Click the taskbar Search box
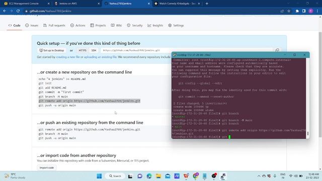Viewport: 322px width, 181px height. click(x=115, y=176)
